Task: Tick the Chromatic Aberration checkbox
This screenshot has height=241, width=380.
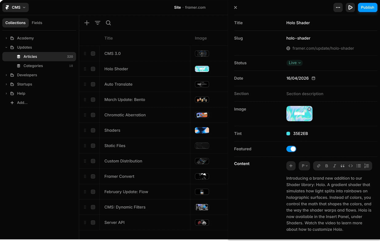Action: coord(93,115)
